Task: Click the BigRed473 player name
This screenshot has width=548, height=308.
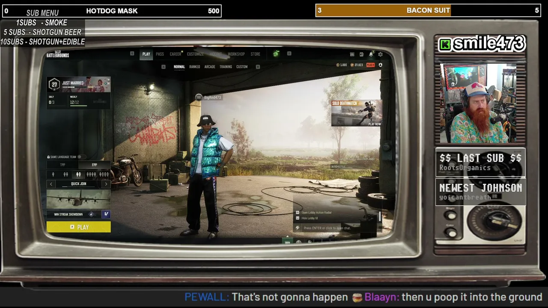Action: [212, 98]
